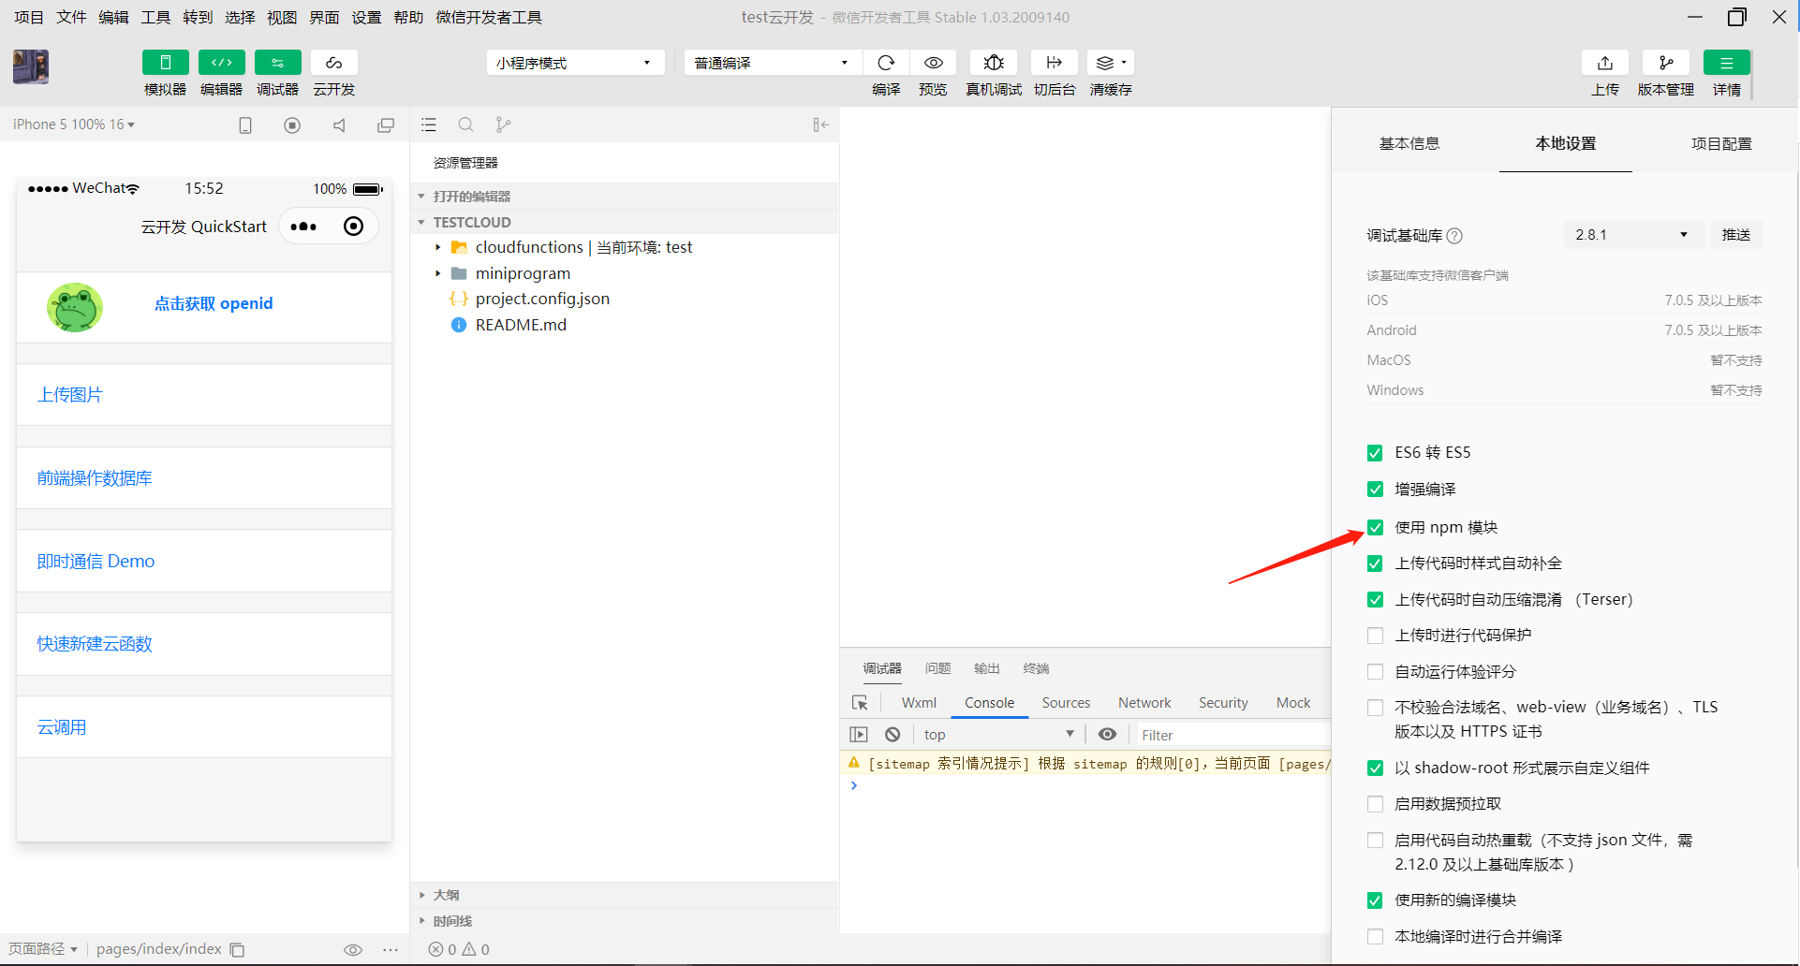Detach the simulator window icon
1800x966 pixels.
[x=385, y=124]
